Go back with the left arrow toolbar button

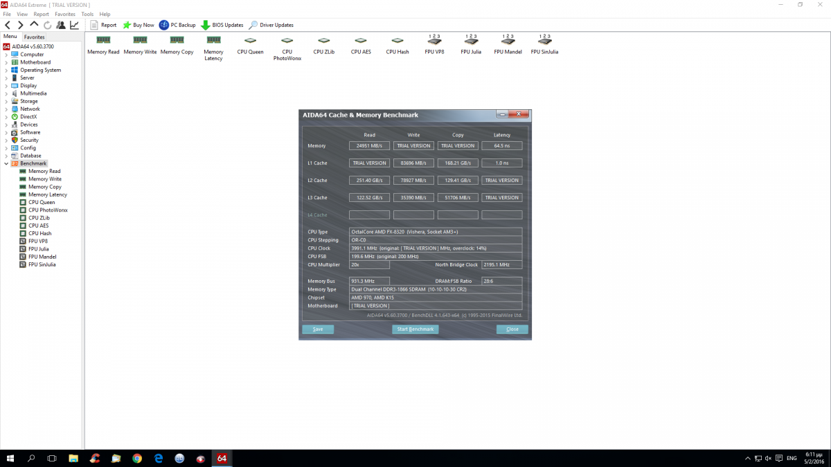[x=8, y=25]
